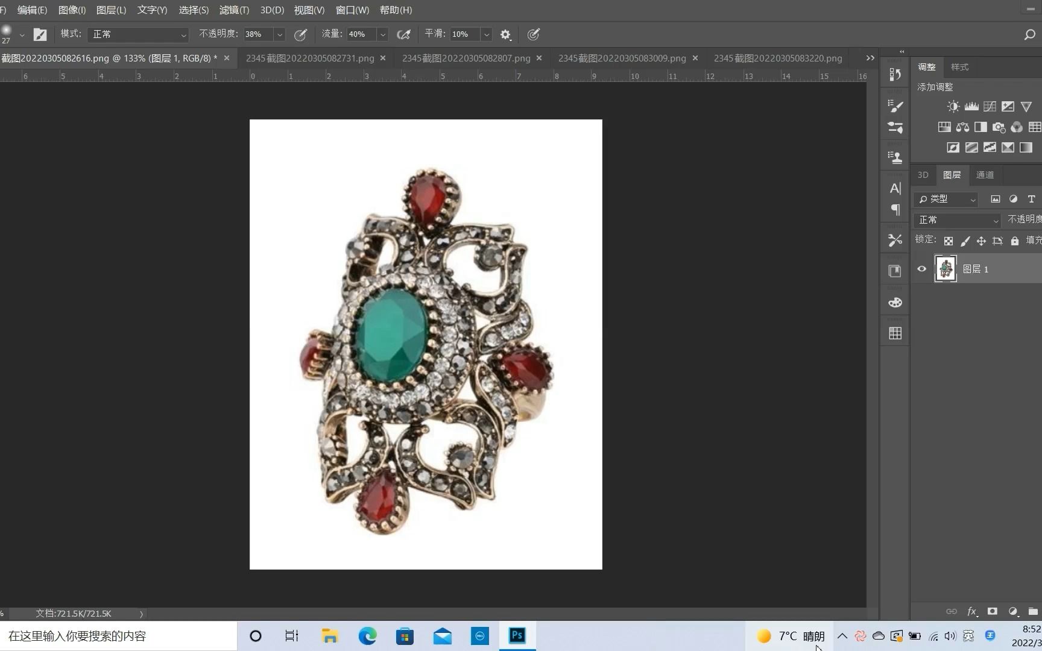
Task: Close the 2345截图20220305082807.png tab
Action: click(x=539, y=58)
